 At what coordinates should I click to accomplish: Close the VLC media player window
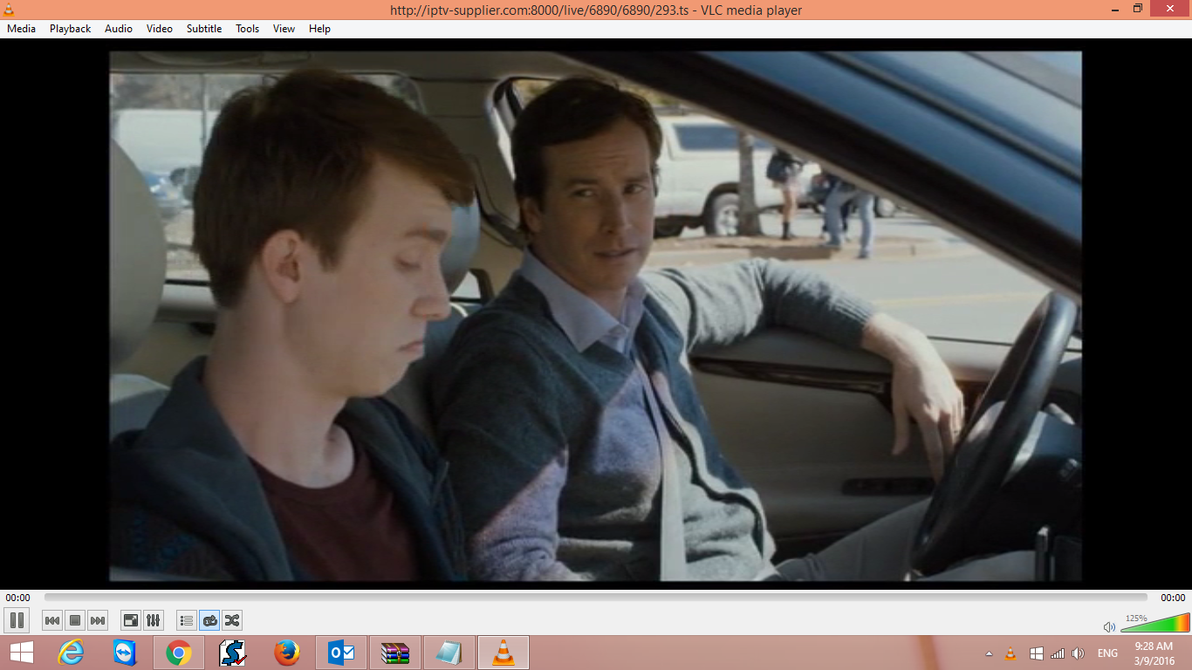click(x=1170, y=9)
